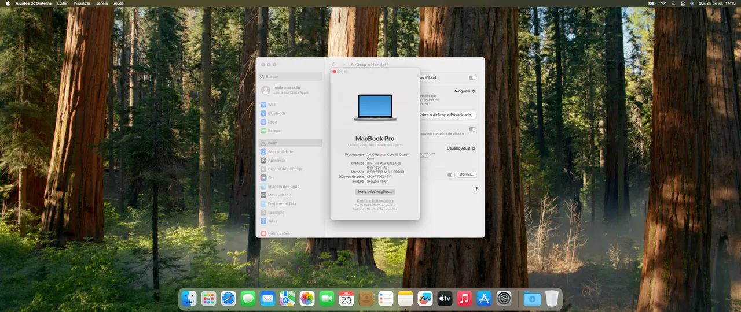Toggle the switch beside video content setting

tap(473, 129)
